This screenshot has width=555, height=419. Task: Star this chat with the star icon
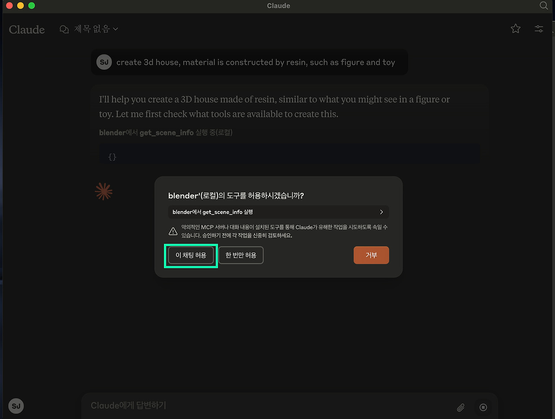click(516, 29)
